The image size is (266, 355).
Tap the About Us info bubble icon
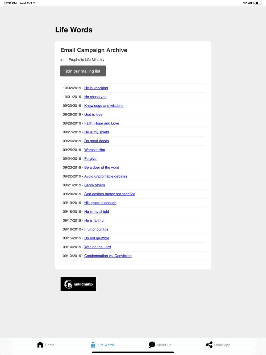152,345
